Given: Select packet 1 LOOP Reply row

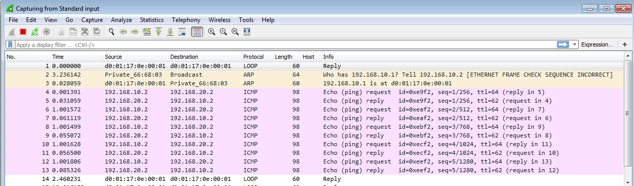Looking at the screenshot, I should coord(315,66).
